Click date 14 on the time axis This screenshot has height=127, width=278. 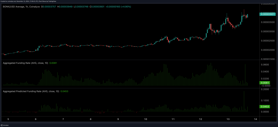pyautogui.click(x=256, y=119)
